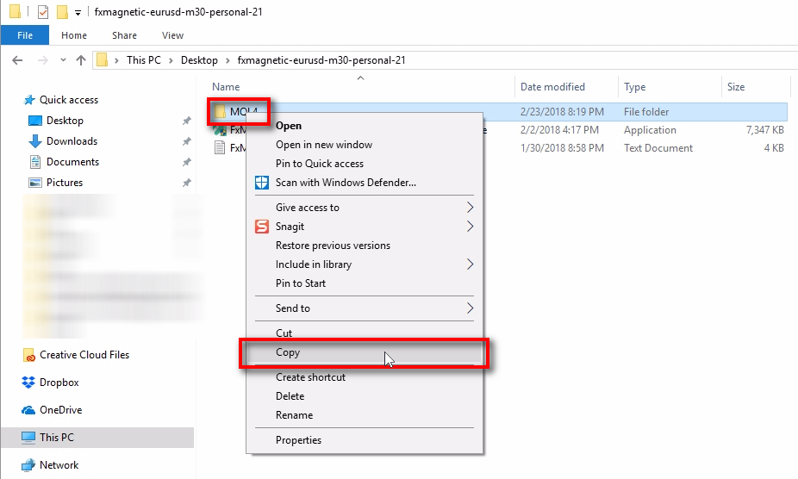Click fxmagnetic-eurusd-m30-personal-21 in address breadcrumb
The height and width of the screenshot is (479, 798).
point(321,60)
